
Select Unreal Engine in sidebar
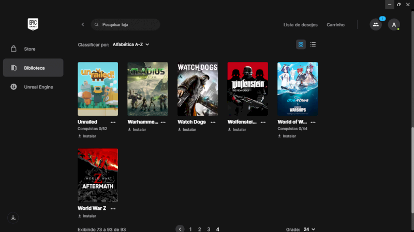click(x=38, y=87)
